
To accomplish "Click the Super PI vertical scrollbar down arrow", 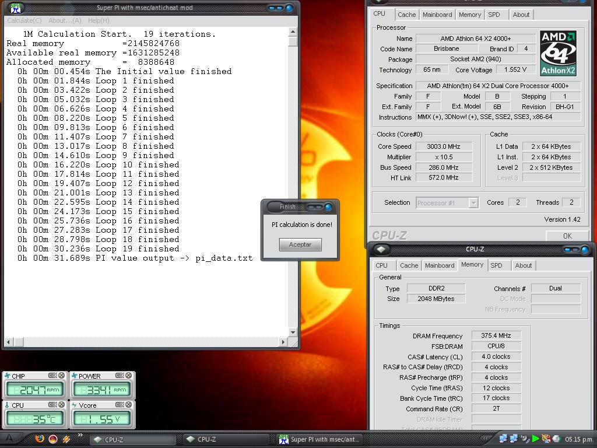I will [x=293, y=332].
